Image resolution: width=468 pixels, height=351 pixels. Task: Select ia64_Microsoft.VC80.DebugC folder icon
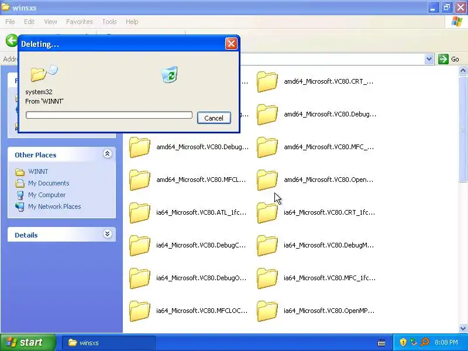[140, 246]
